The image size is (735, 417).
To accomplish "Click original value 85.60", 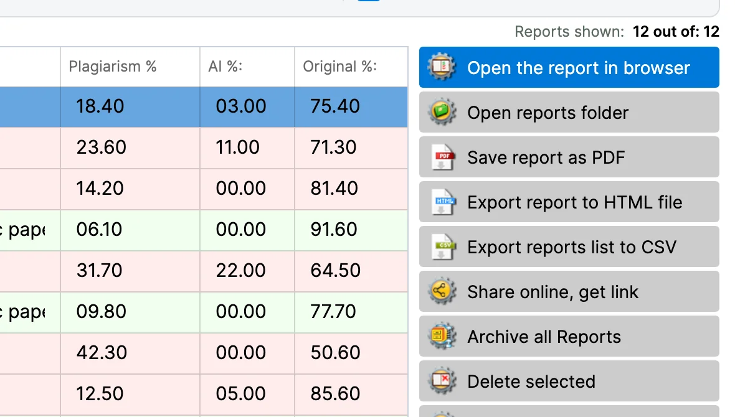I will pos(335,393).
